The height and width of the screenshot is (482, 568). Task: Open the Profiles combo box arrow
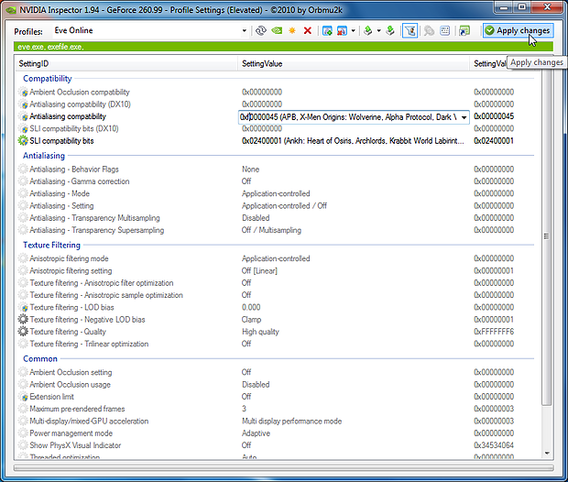pyautogui.click(x=245, y=31)
